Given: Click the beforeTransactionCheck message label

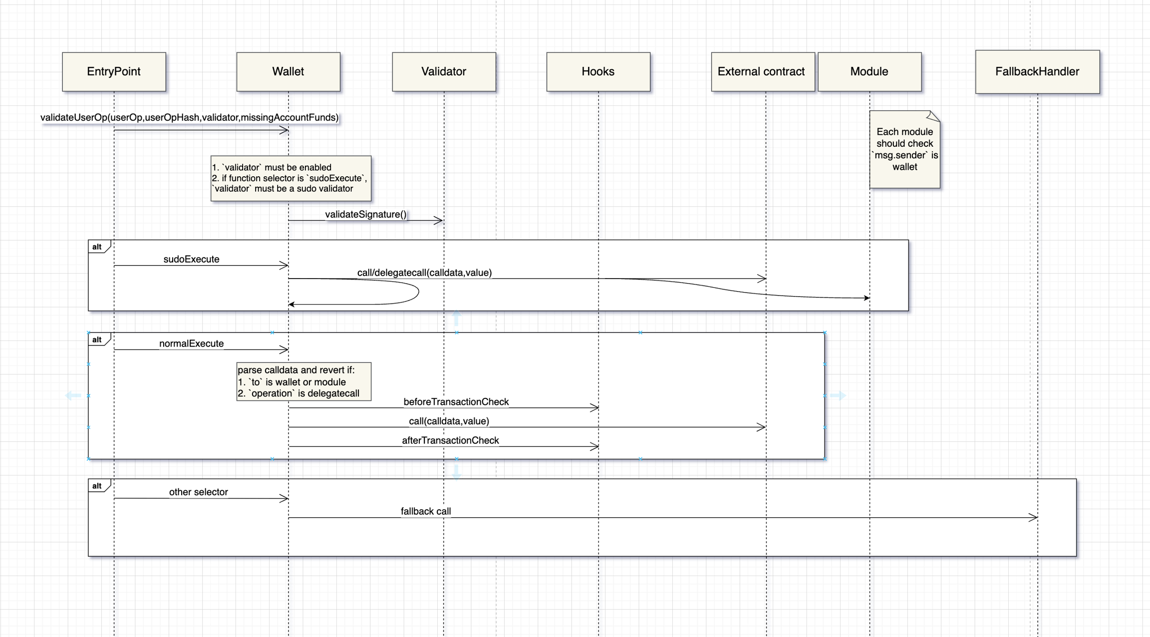Looking at the screenshot, I should click(x=456, y=402).
